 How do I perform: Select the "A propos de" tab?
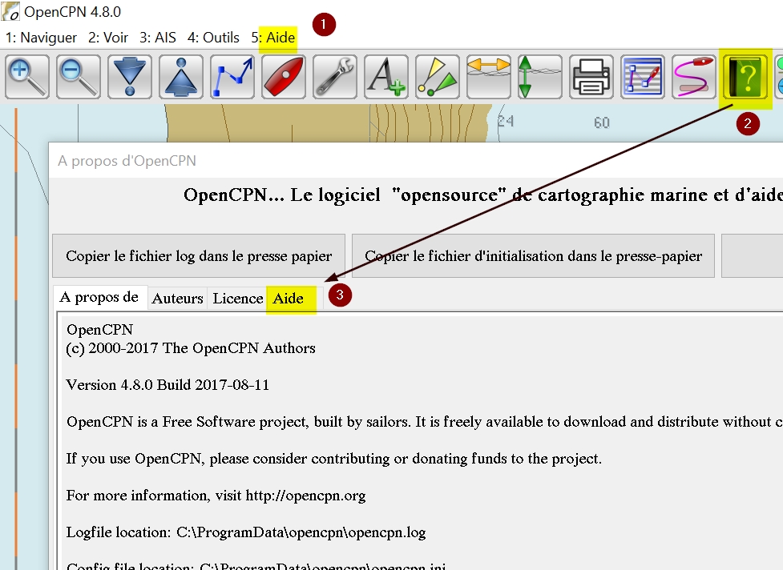(x=99, y=297)
